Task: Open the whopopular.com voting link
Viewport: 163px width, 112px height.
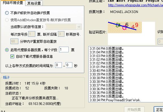Action: pos(136,5)
